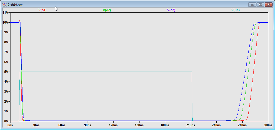Click the 240ns time axis label

click(216, 125)
